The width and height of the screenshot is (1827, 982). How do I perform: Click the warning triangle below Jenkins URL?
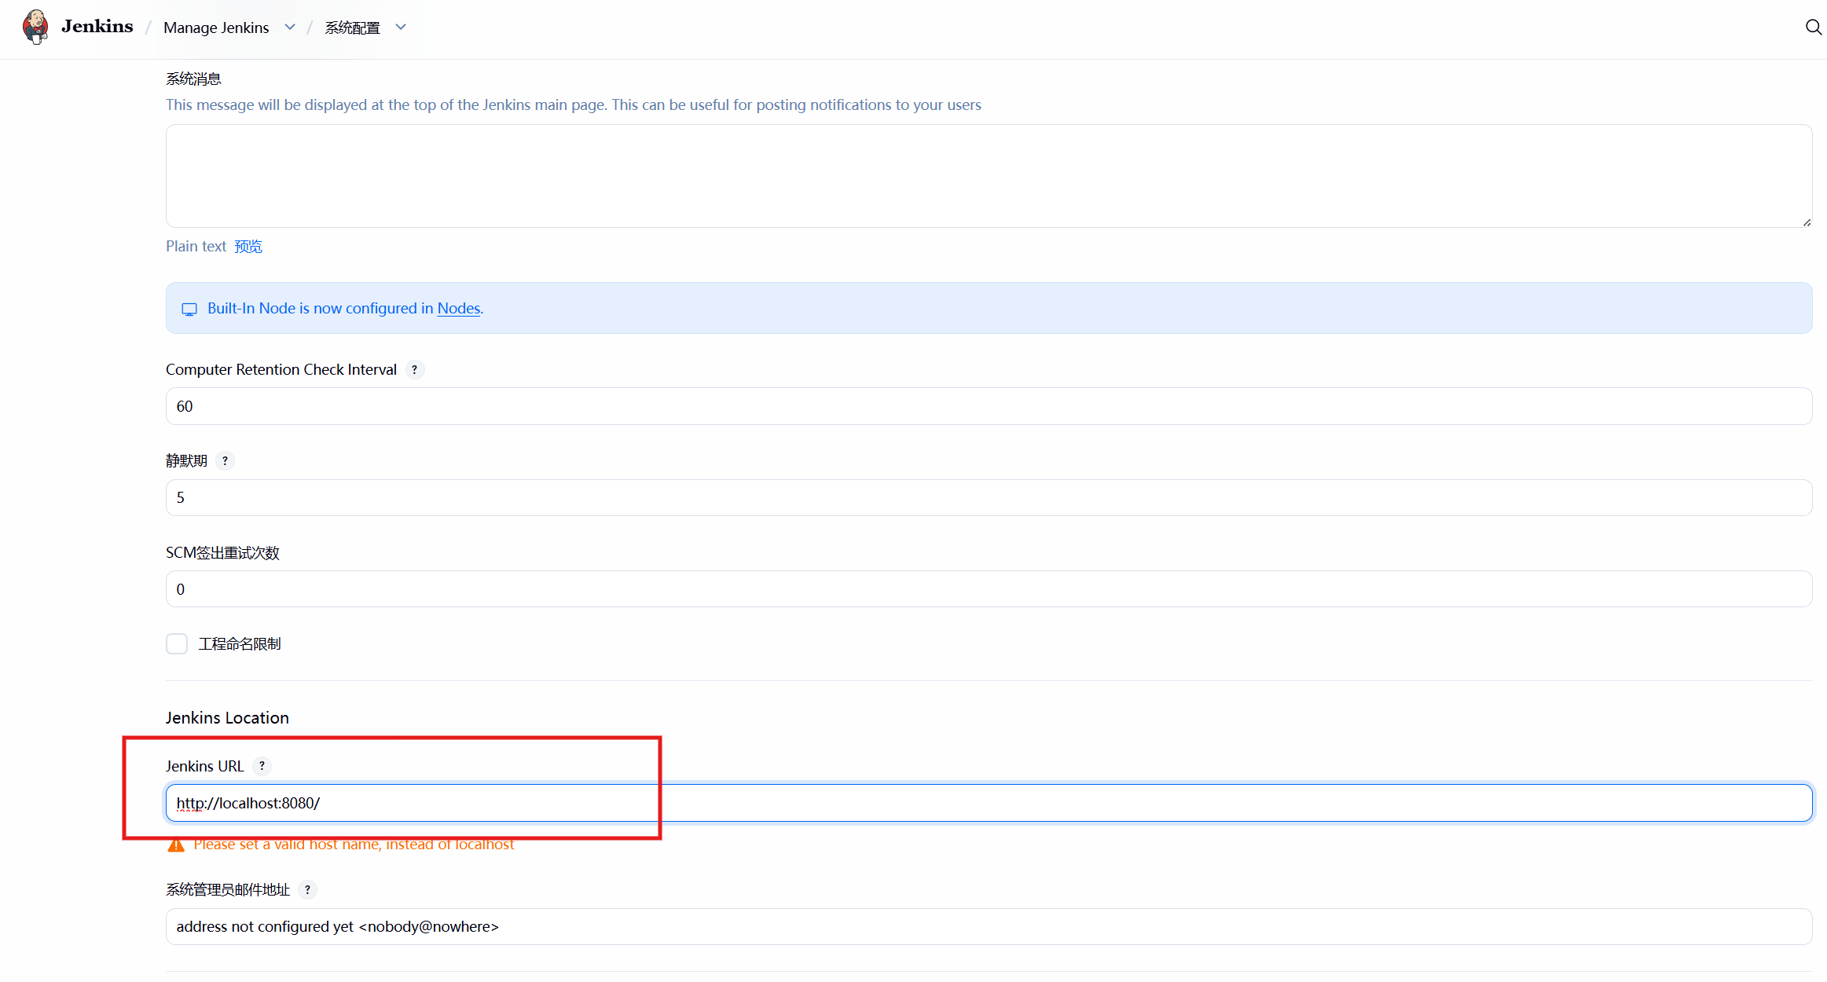coord(176,845)
